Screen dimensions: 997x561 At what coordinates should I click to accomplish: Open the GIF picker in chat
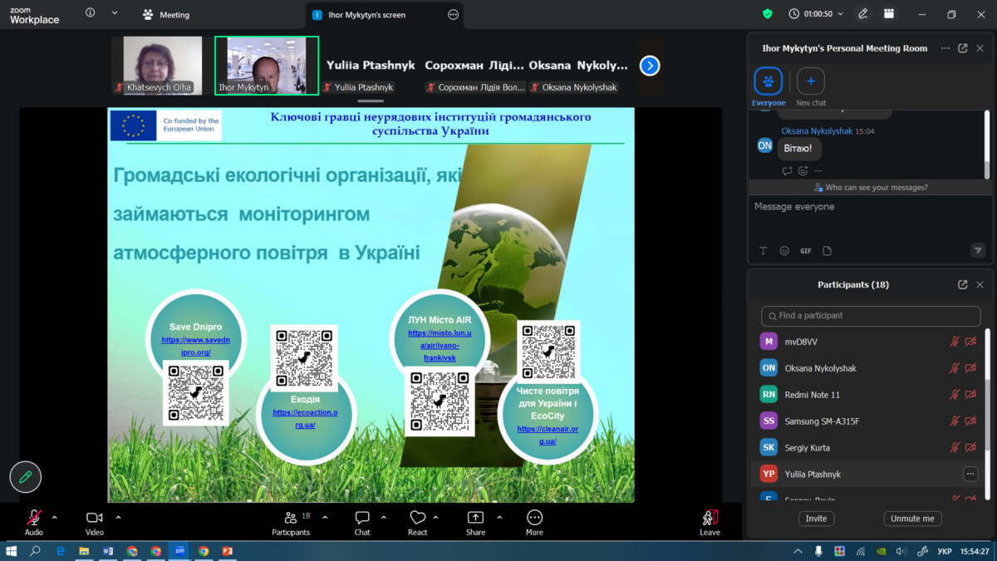(806, 251)
